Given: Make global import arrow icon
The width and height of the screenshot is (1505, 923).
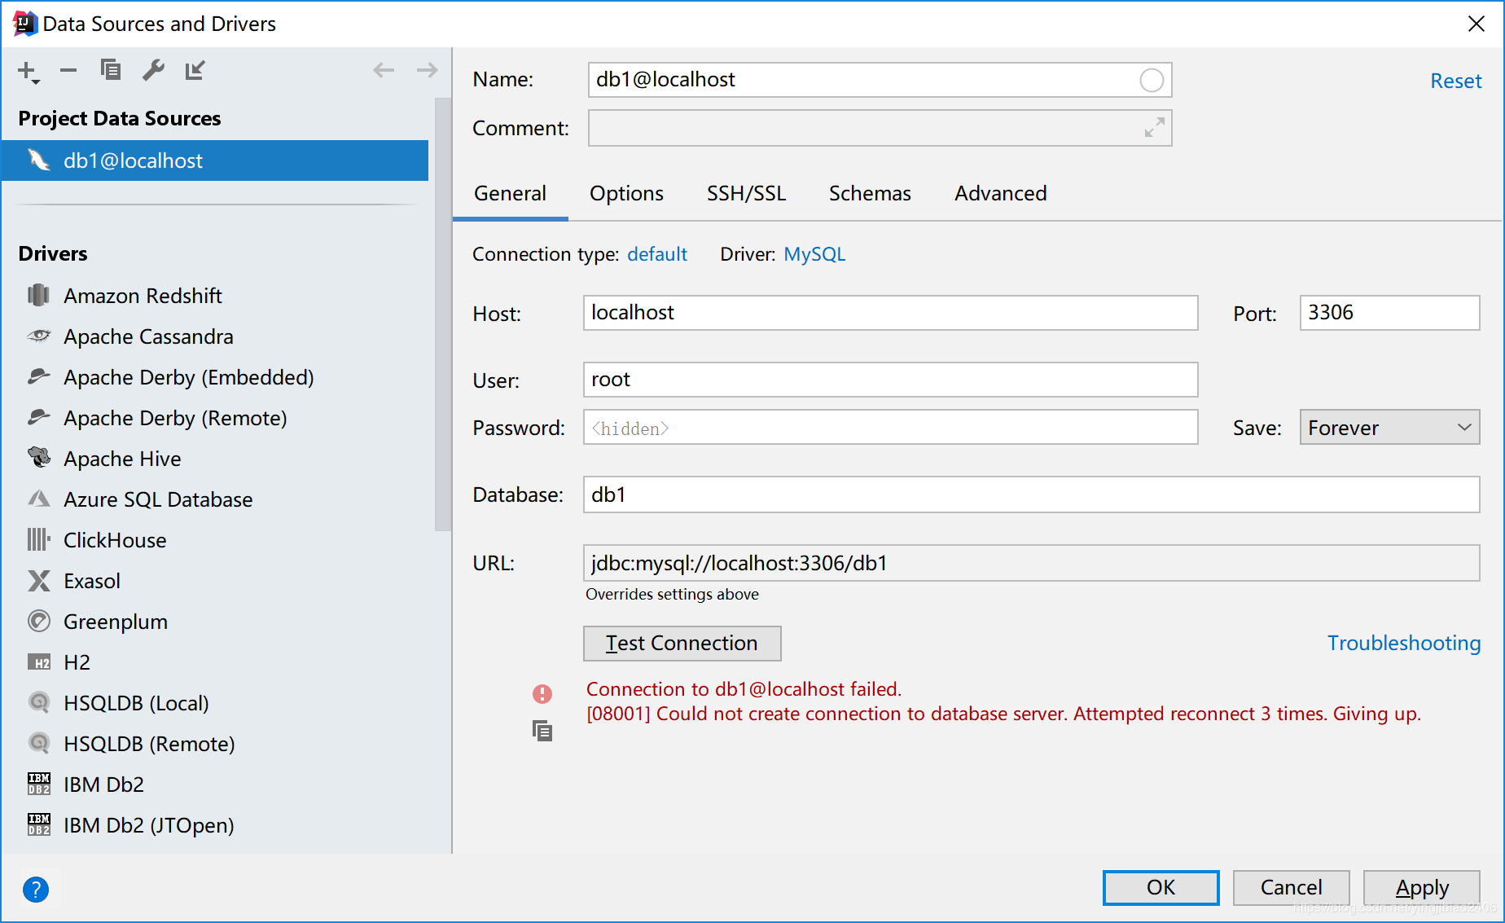Looking at the screenshot, I should [195, 70].
